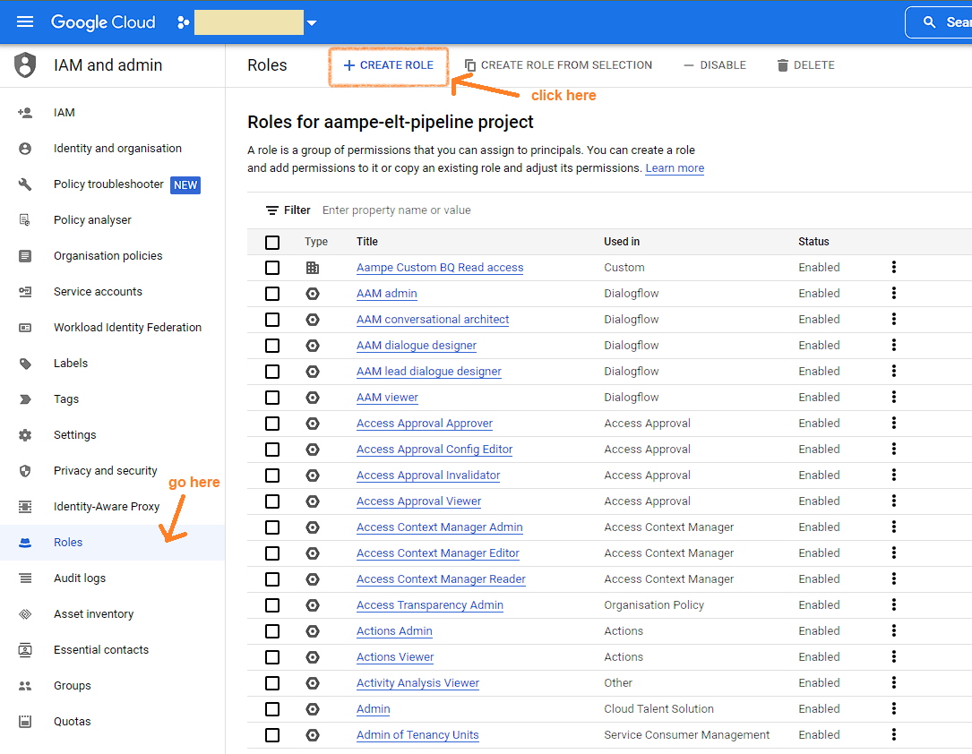
Task: Click the role type icon for AAM admin
Action: 313,294
